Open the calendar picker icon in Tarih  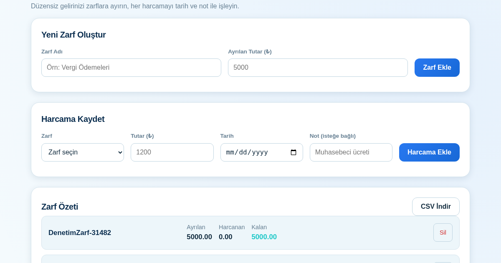[x=294, y=152]
